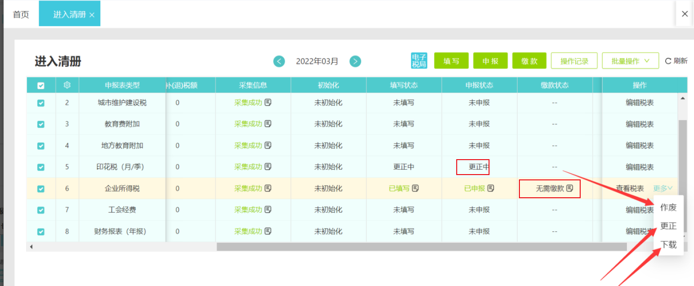This screenshot has width=694, height=286.
Task: Select the 进入清册 tab
Action: (x=69, y=14)
